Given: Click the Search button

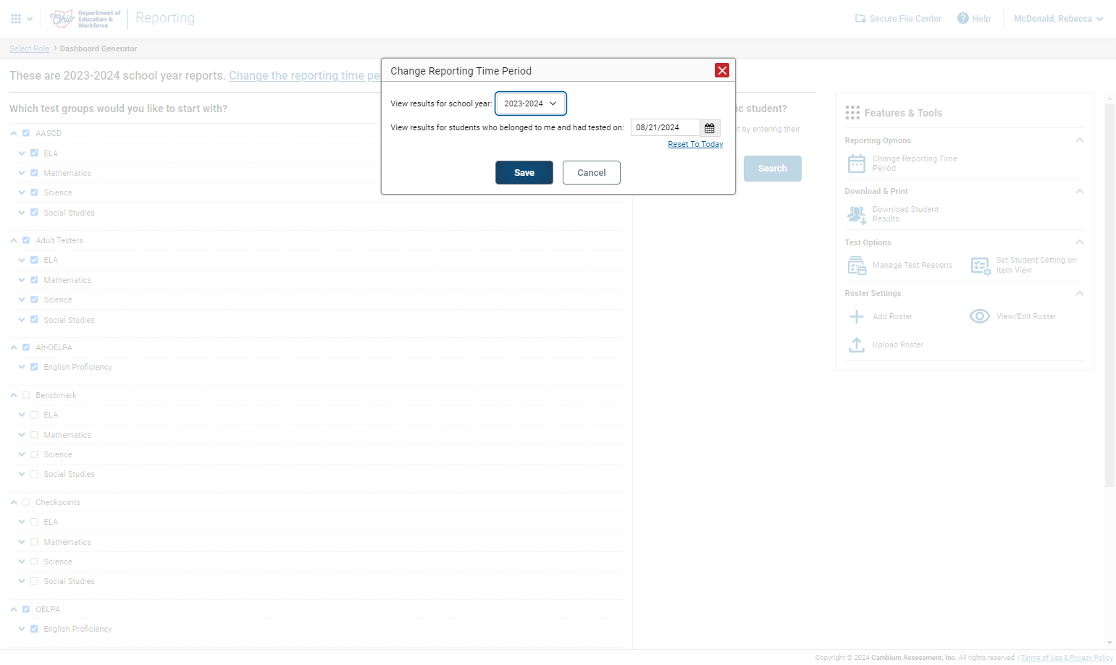Looking at the screenshot, I should click(773, 169).
